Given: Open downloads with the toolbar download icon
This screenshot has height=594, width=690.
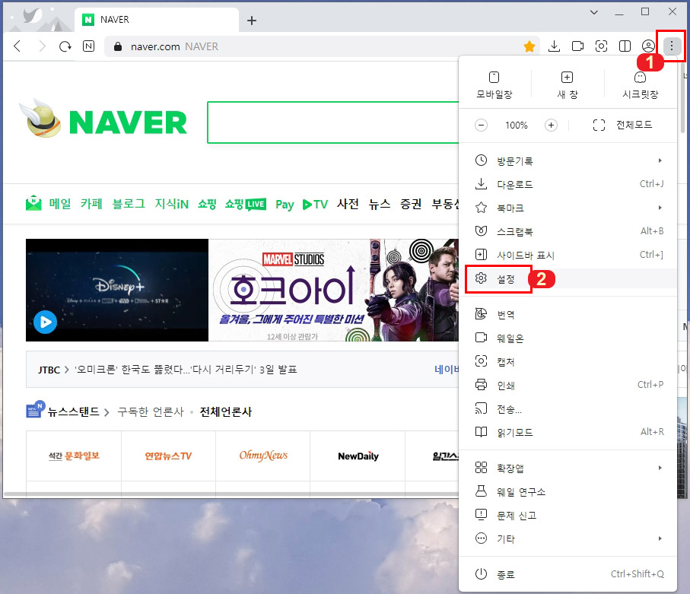Looking at the screenshot, I should (x=554, y=46).
